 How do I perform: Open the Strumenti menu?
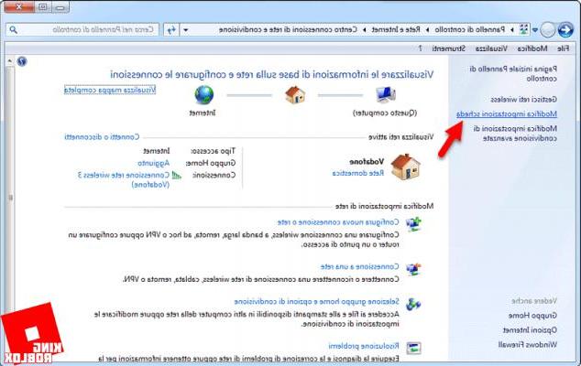point(448,48)
